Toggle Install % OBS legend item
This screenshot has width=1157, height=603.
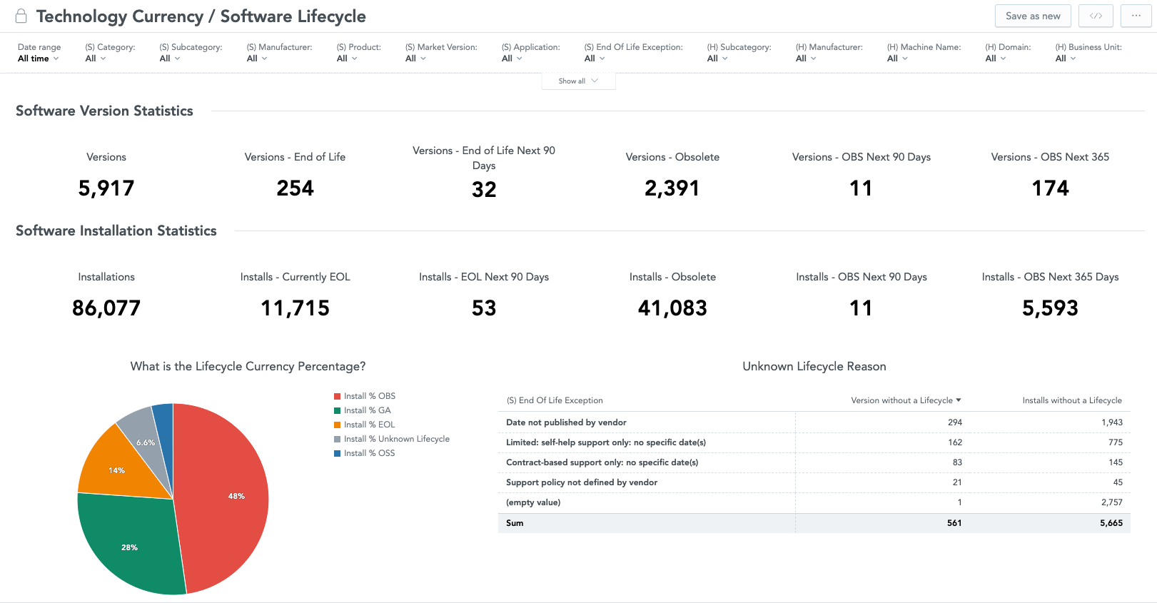(369, 396)
